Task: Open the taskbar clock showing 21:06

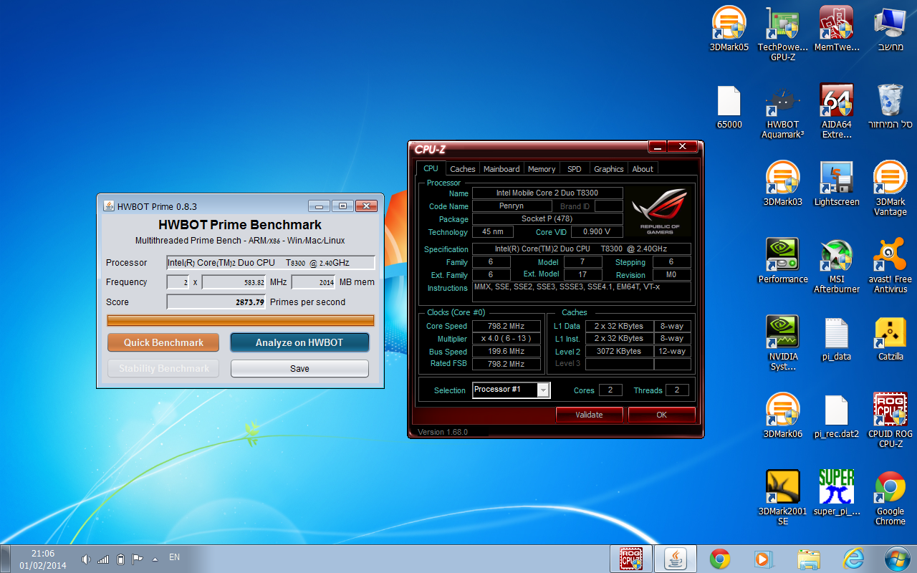Action: coord(42,559)
